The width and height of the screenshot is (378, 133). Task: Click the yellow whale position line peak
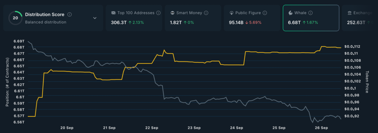click(x=323, y=46)
